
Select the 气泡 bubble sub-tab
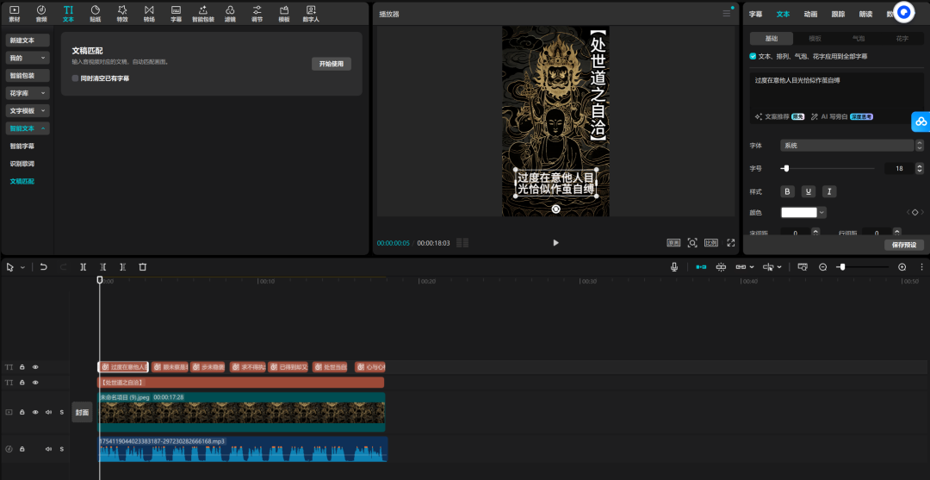pos(859,39)
